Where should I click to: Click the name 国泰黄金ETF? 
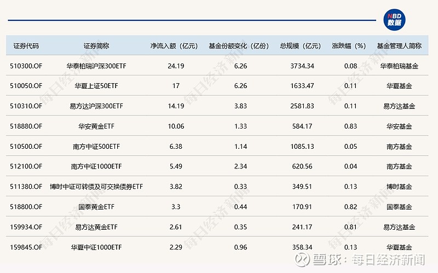pos(96,207)
